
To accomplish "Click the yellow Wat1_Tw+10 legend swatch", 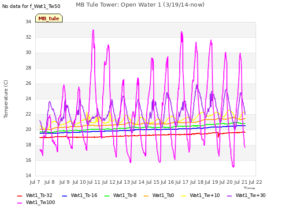I will point(183,196).
